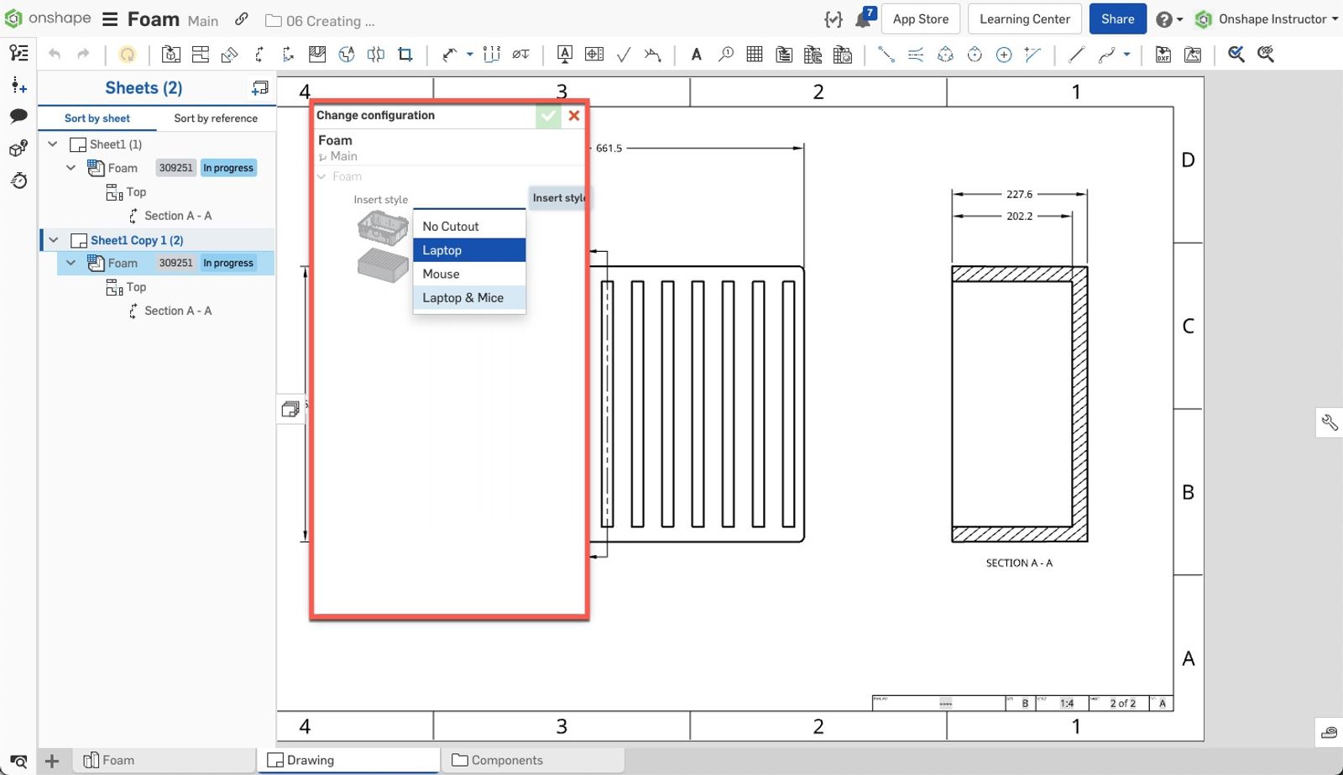Image resolution: width=1343 pixels, height=775 pixels.
Task: Select the Centerline circle-plus tool
Action: point(1004,55)
